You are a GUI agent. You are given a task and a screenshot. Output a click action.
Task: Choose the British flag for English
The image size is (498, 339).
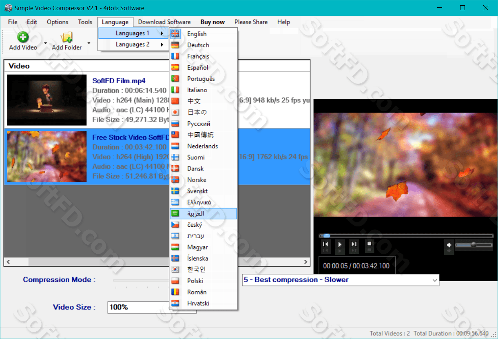(x=175, y=34)
